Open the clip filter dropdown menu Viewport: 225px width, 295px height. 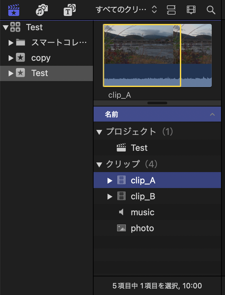point(126,10)
